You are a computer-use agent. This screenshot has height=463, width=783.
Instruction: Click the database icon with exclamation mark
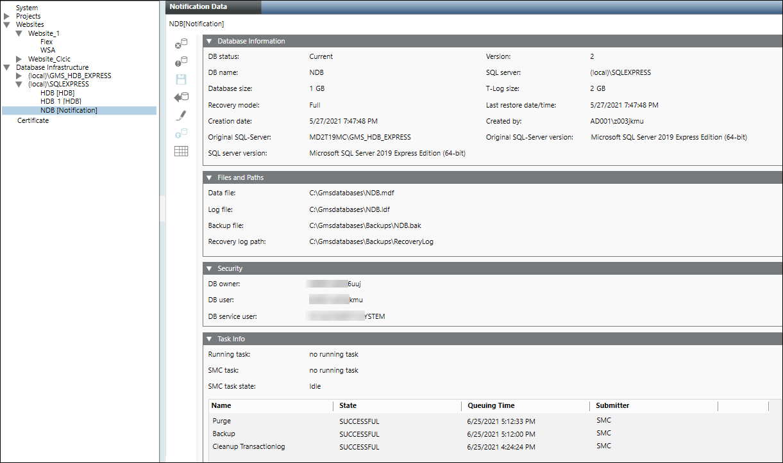181,62
